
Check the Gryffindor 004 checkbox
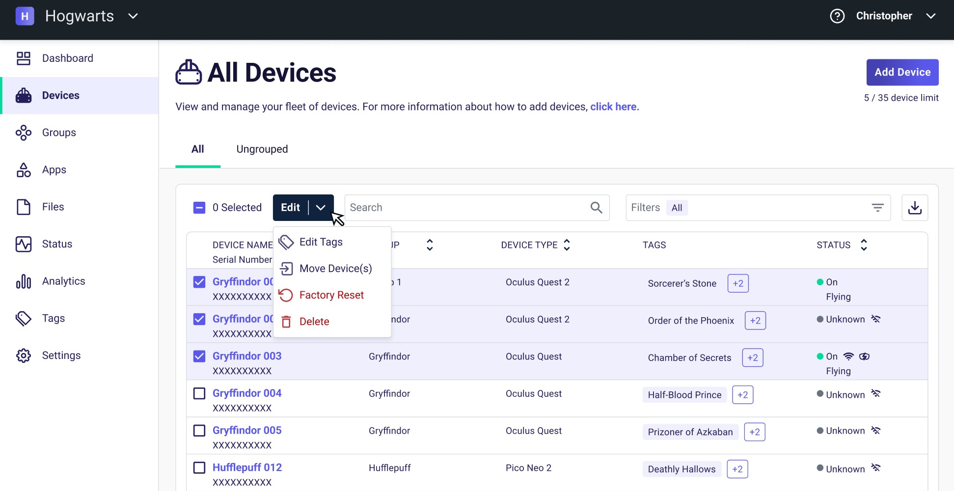point(199,394)
